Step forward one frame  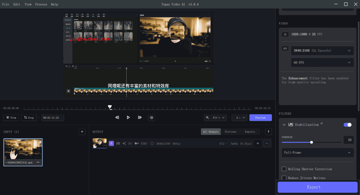[x=140, y=117]
